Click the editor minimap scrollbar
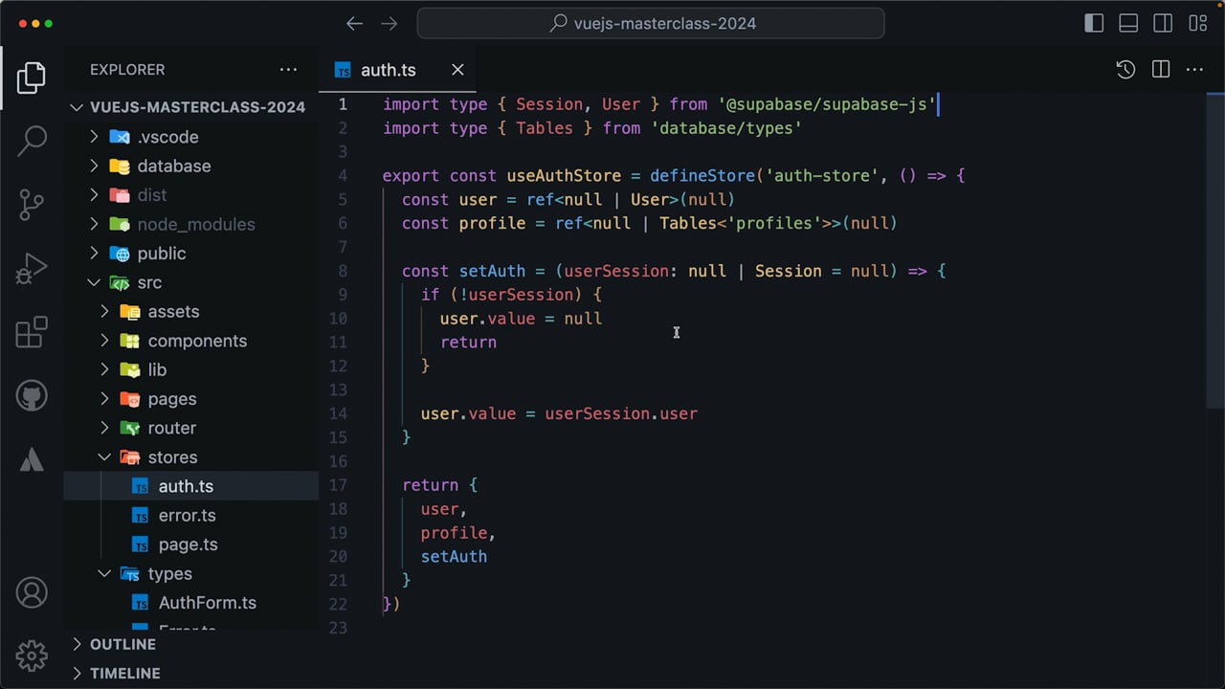Image resolution: width=1225 pixels, height=689 pixels. (1215, 249)
